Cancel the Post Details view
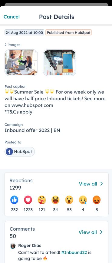This screenshot has width=112, height=263. pos(12,17)
